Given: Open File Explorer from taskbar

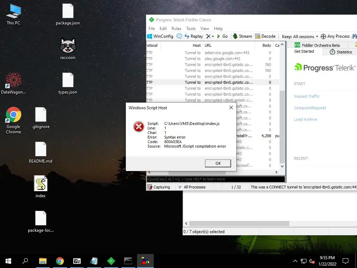Looking at the screenshot, I should click(x=43, y=261).
